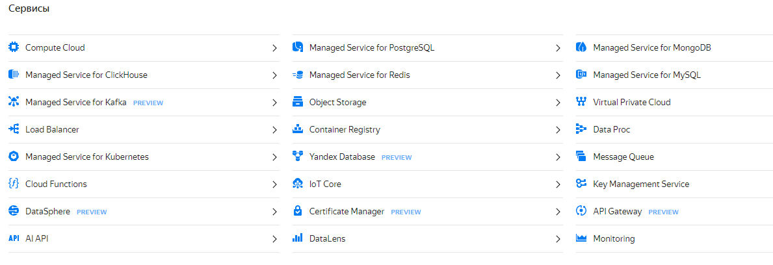
Task: Click the Managed Service for Redis icon
Action: click(297, 75)
